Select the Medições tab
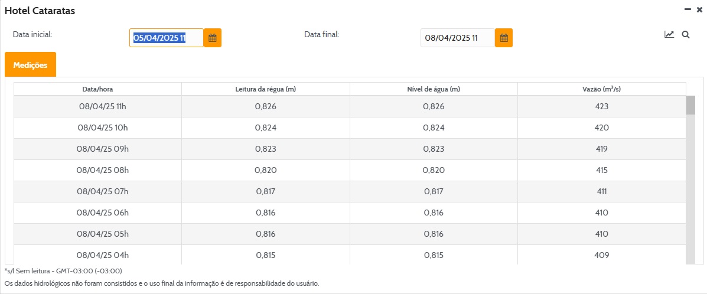This screenshot has width=707, height=294. tap(30, 65)
